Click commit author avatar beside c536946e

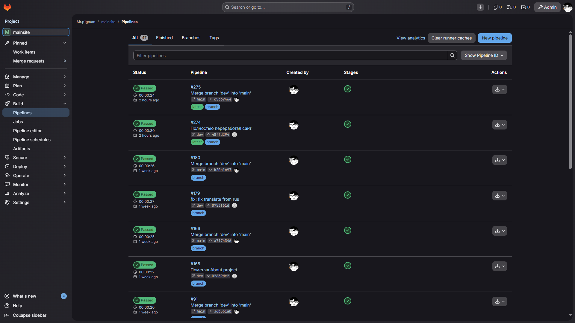(237, 99)
